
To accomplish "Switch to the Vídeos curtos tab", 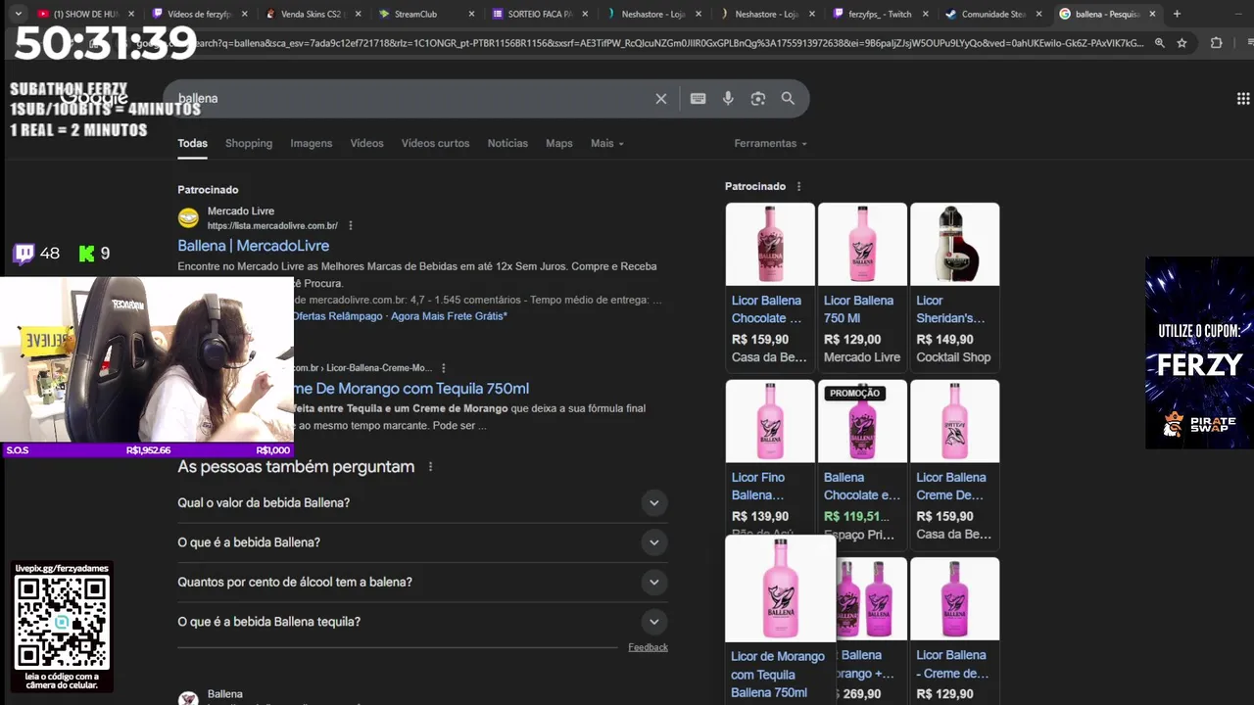I will (x=435, y=143).
